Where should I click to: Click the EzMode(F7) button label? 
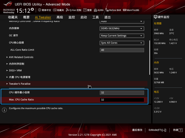pyautogui.click(x=155, y=130)
